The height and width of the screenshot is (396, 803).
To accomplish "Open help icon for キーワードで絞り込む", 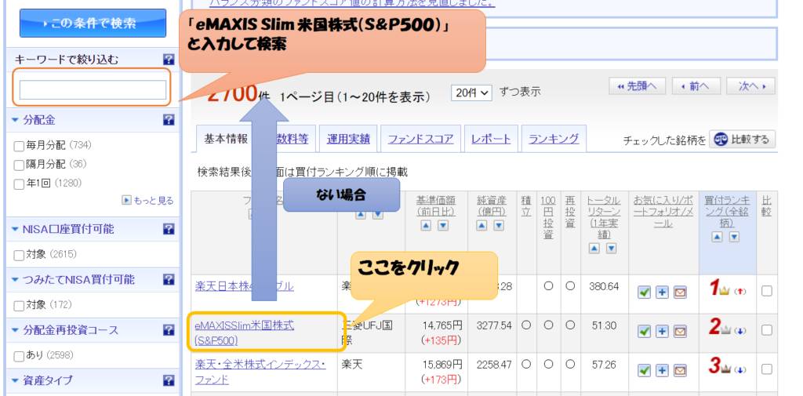I will point(169,60).
